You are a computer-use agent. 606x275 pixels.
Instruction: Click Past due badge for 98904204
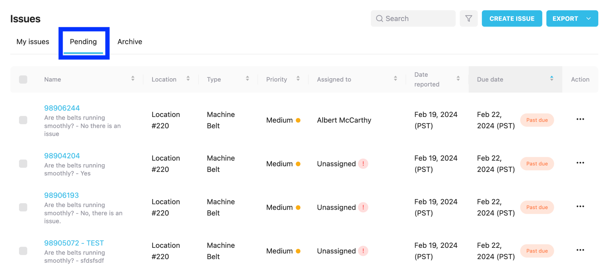click(x=537, y=164)
